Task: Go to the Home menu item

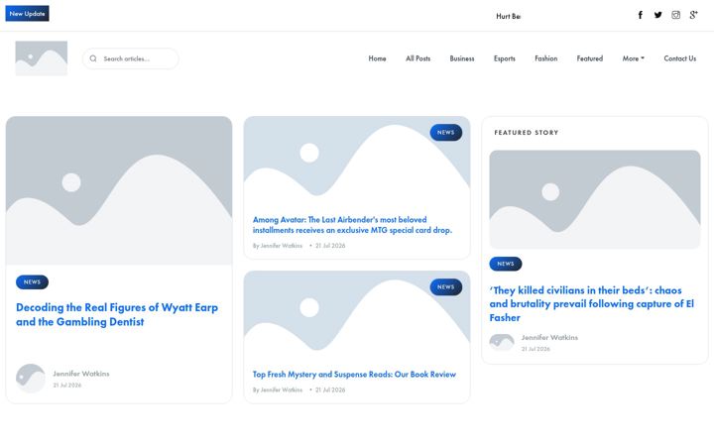Action: click(377, 58)
